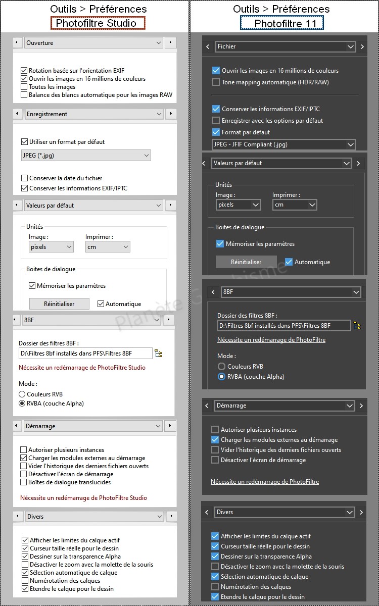Select Couleurs RVB radio in Photofiltre 11
This screenshot has width=379, height=606.
(221, 367)
